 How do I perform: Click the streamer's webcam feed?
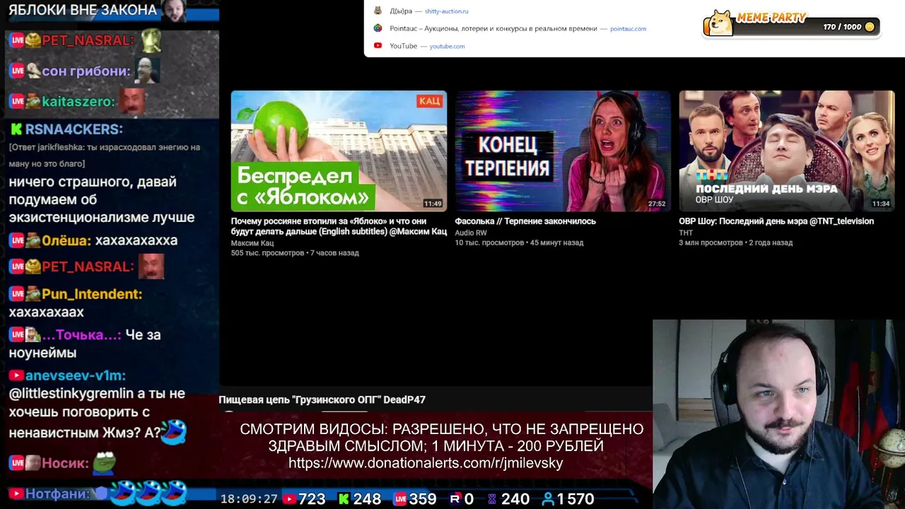778,414
